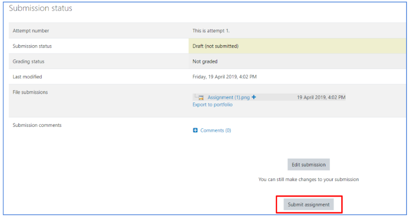
Task: Expand comments using the blue plus box icon
Action: 195,130
